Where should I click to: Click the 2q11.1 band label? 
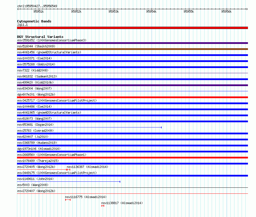(22, 25)
